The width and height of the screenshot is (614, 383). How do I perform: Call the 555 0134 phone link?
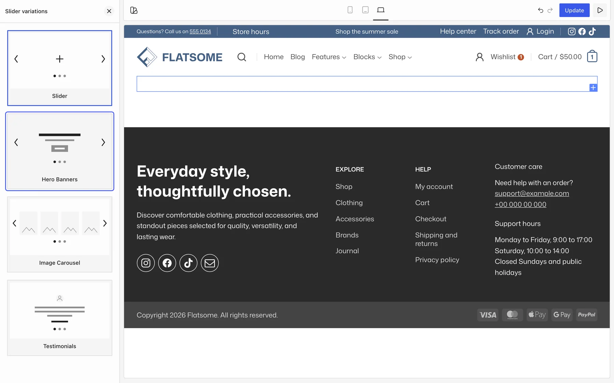tap(200, 31)
